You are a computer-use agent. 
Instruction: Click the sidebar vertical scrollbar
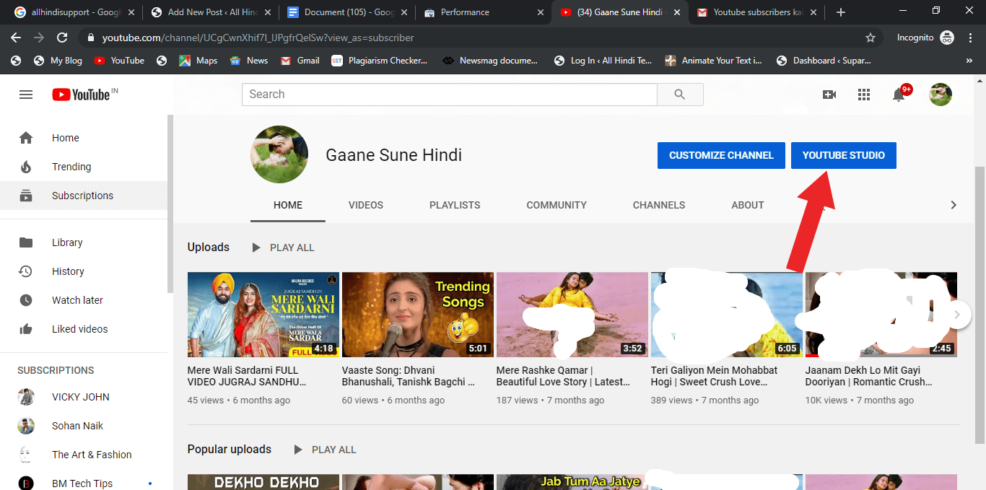170,202
